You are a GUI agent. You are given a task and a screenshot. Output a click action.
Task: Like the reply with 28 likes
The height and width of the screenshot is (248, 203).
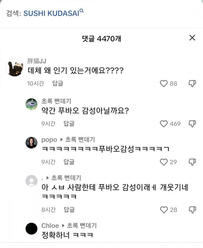coord(164,210)
